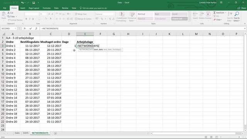
Task: Switch to the View tab
Action: [x=74, y=8]
